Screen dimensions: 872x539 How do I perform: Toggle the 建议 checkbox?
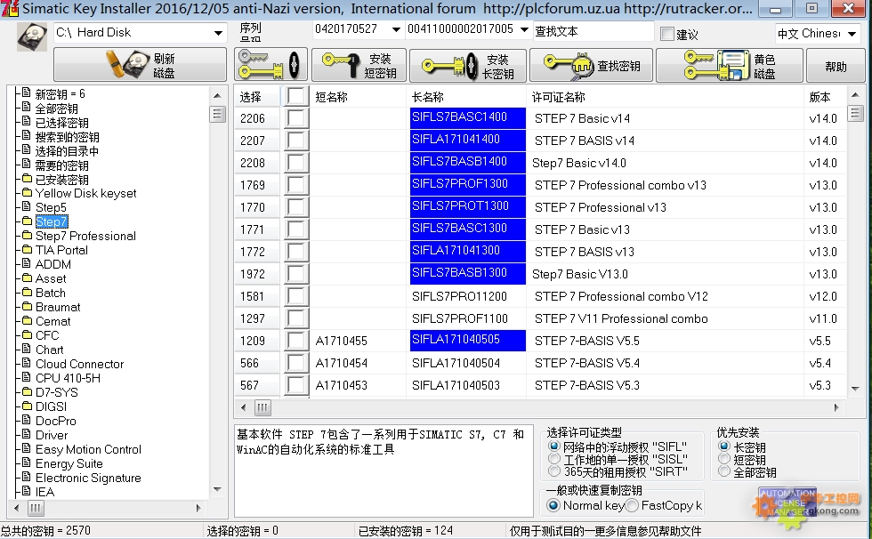(666, 34)
